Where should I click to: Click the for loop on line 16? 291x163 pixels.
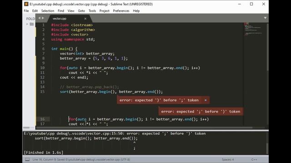pos(139,119)
